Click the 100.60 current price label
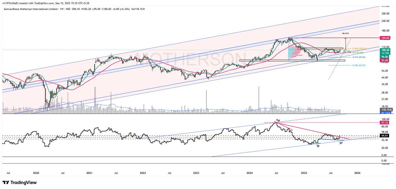This screenshot has height=189, width=396. [x=385, y=50]
